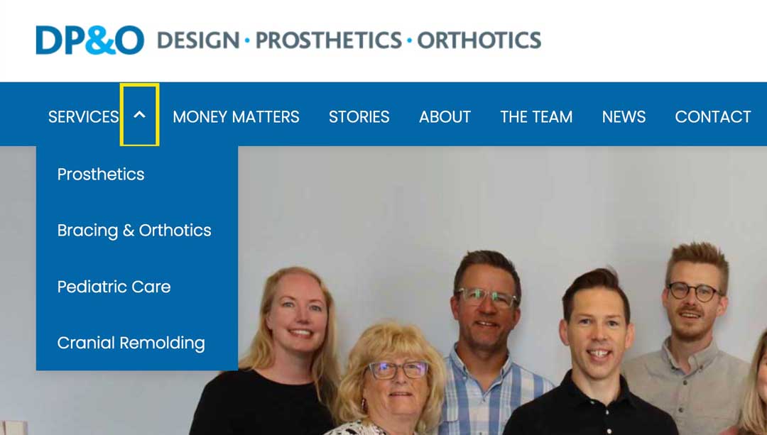Open the Services menu item

[x=83, y=117]
